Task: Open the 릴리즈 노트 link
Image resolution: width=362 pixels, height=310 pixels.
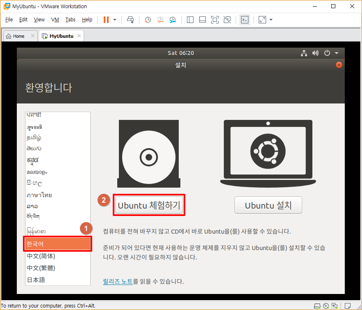Action: pyautogui.click(x=118, y=281)
